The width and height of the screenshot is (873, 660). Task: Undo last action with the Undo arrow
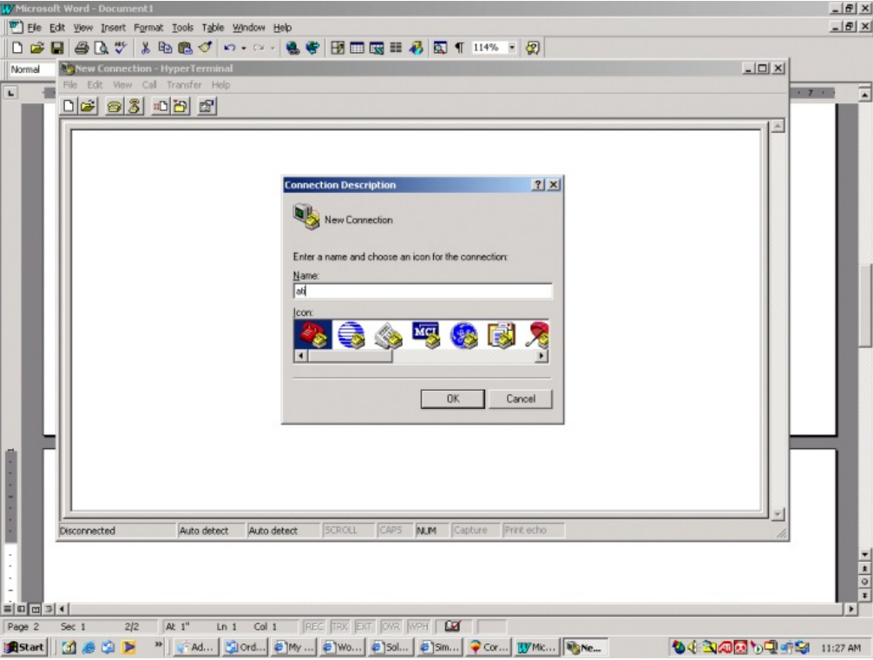(x=229, y=48)
